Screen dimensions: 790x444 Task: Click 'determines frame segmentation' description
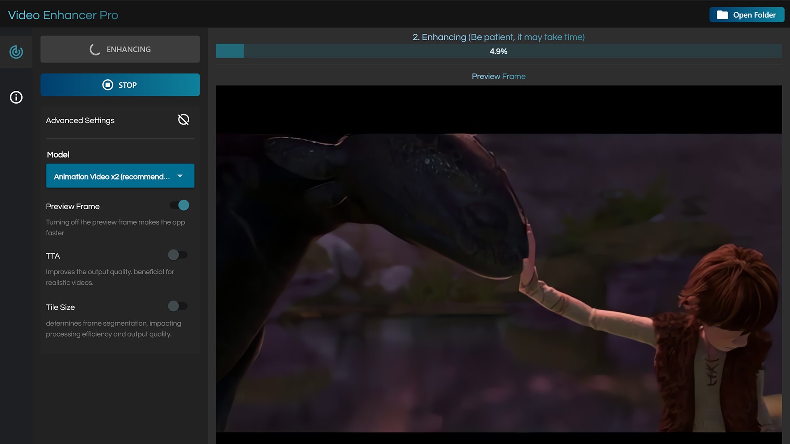point(113,328)
